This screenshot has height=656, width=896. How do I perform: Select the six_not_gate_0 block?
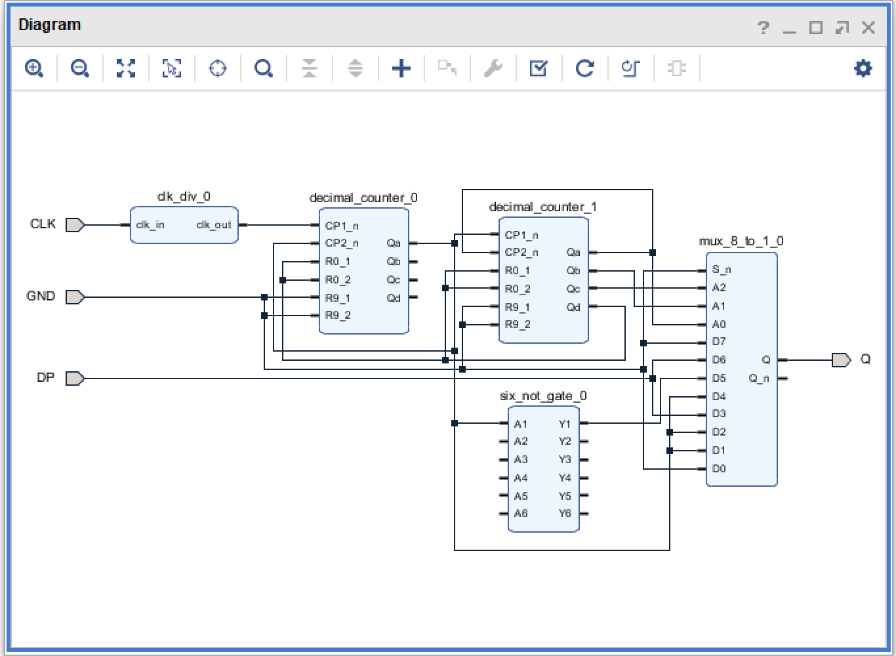544,468
